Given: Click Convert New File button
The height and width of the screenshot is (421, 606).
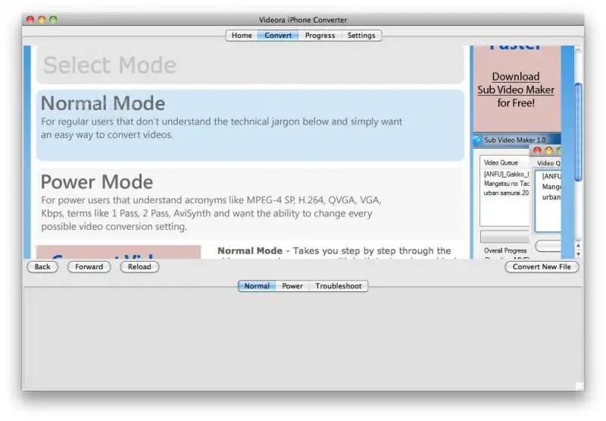Looking at the screenshot, I should (x=542, y=266).
